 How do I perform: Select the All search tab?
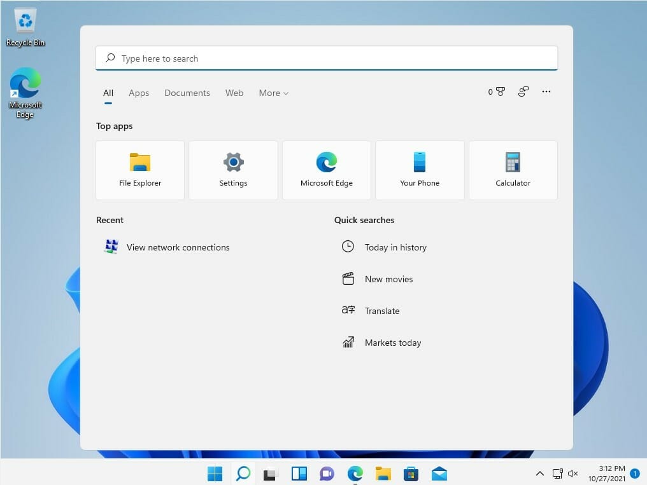point(108,93)
